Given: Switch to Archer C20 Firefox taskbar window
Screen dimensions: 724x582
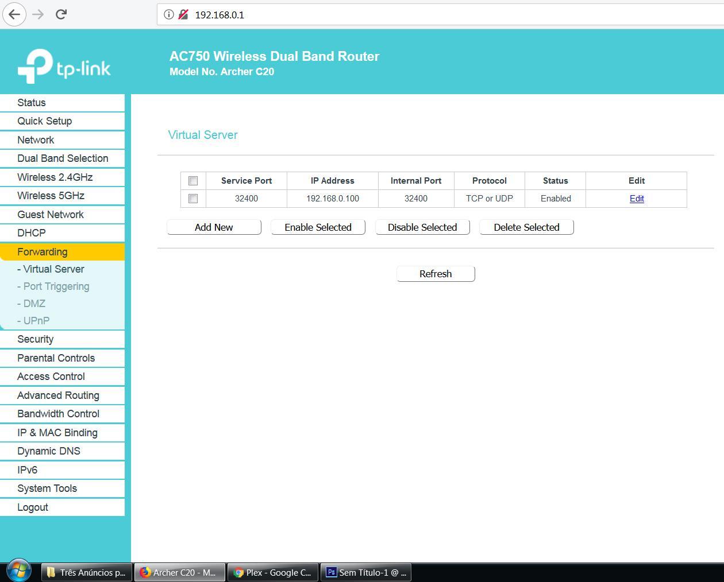Looking at the screenshot, I should click(x=180, y=572).
